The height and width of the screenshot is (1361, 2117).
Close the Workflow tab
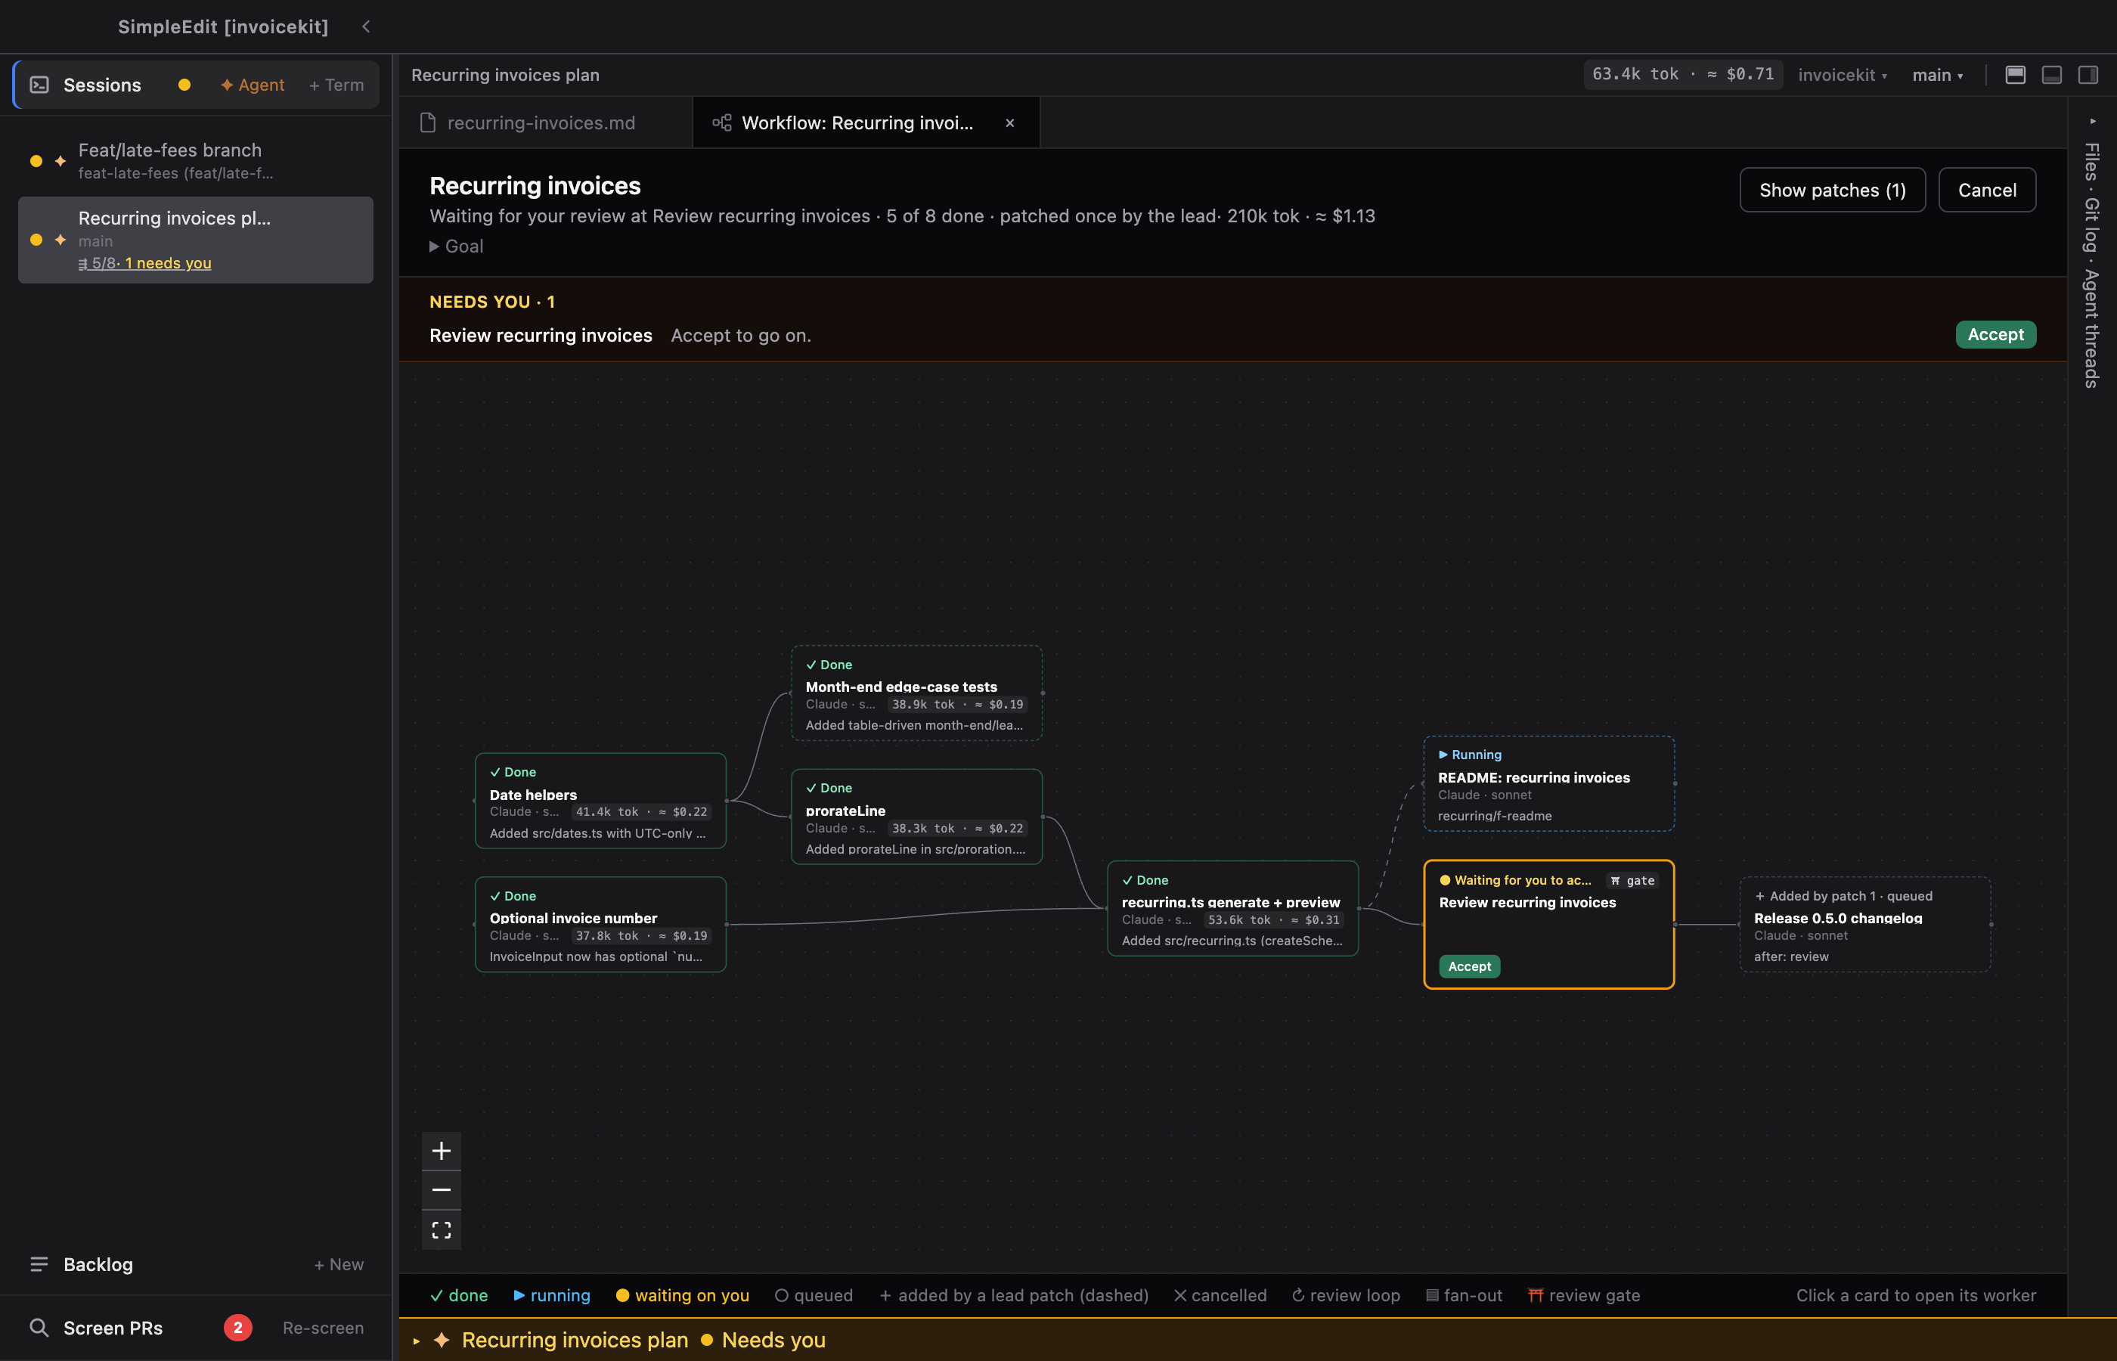(1010, 122)
